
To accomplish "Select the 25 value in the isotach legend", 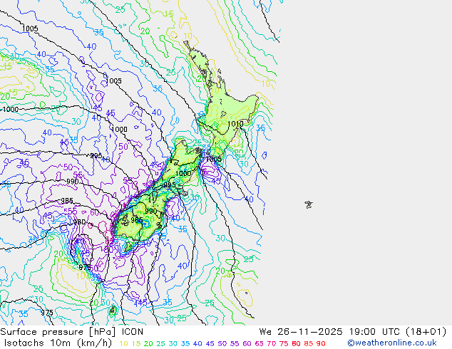I will (160, 343).
